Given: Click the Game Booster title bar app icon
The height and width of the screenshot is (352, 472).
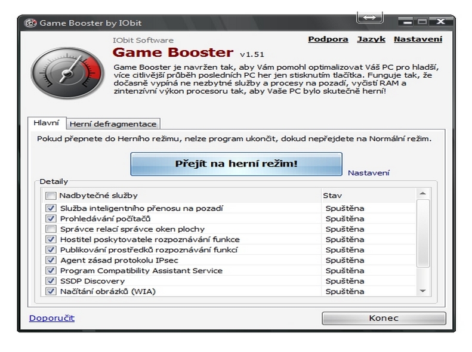Looking at the screenshot, I should [30, 23].
